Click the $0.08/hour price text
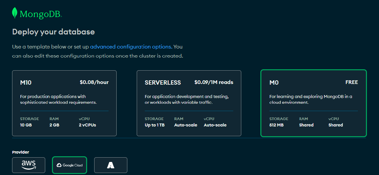 tap(94, 82)
